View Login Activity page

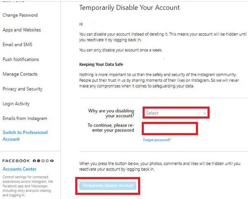click(16, 104)
